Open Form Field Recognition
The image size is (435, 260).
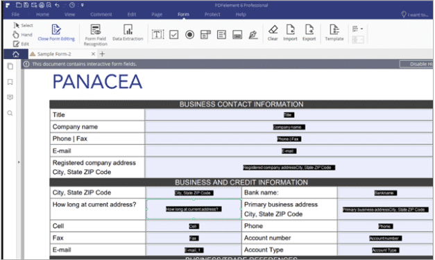pyautogui.click(x=96, y=35)
